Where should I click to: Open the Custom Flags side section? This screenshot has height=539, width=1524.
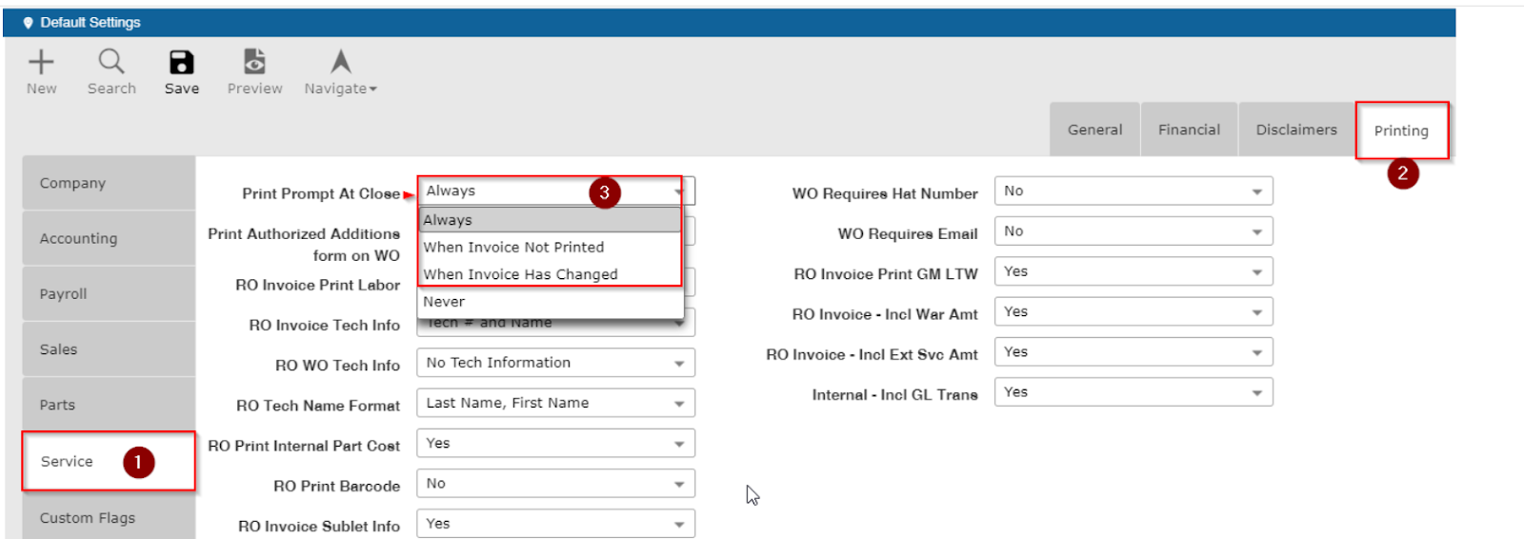pyautogui.click(x=109, y=518)
